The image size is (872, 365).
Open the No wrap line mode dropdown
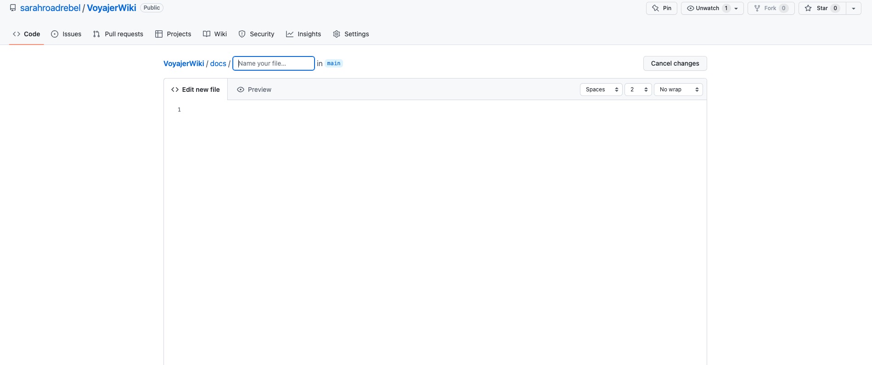click(678, 90)
